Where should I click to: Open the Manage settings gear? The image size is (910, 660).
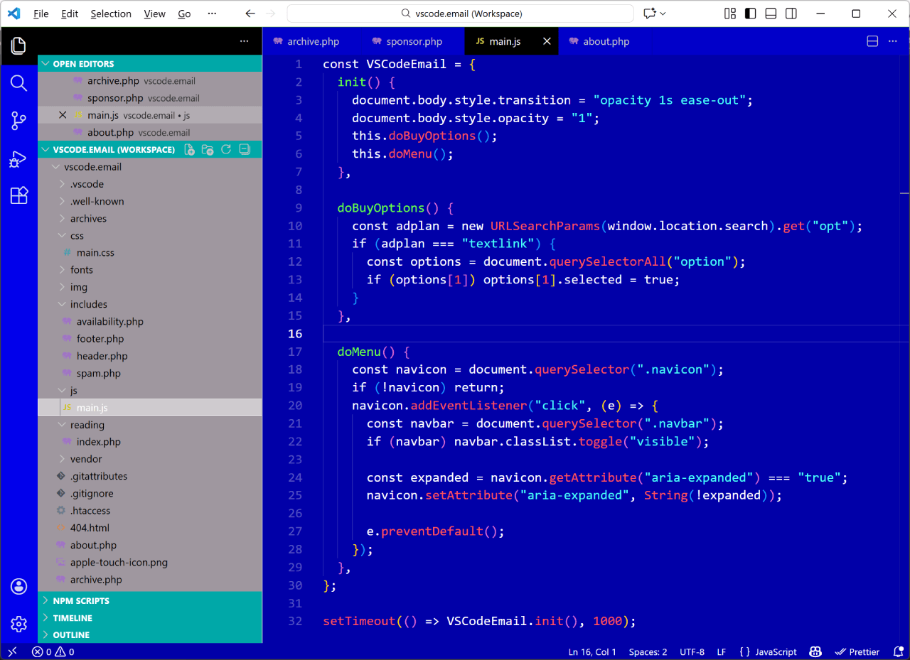(x=18, y=624)
